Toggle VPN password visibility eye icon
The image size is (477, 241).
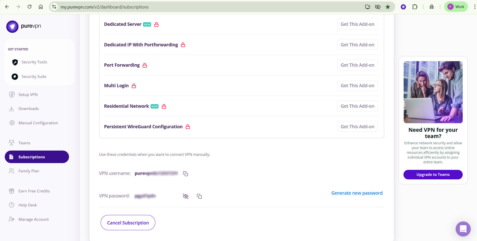[186, 196]
